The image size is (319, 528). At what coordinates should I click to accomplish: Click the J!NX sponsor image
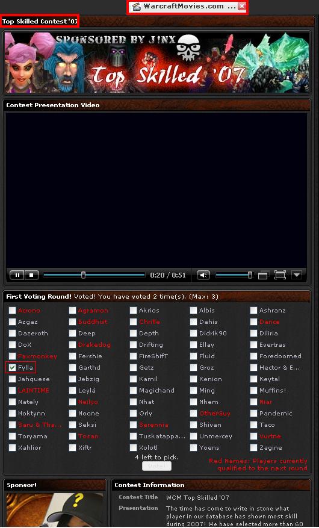tap(55, 510)
